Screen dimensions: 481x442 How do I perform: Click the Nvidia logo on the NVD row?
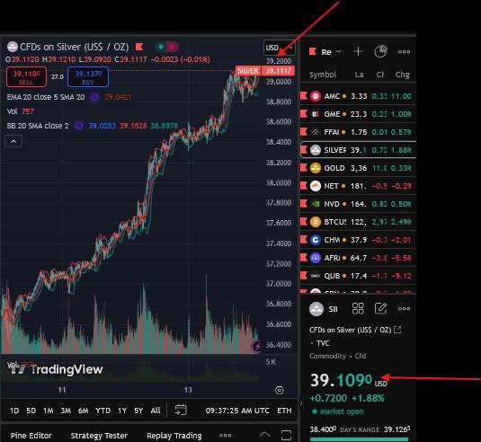316,204
